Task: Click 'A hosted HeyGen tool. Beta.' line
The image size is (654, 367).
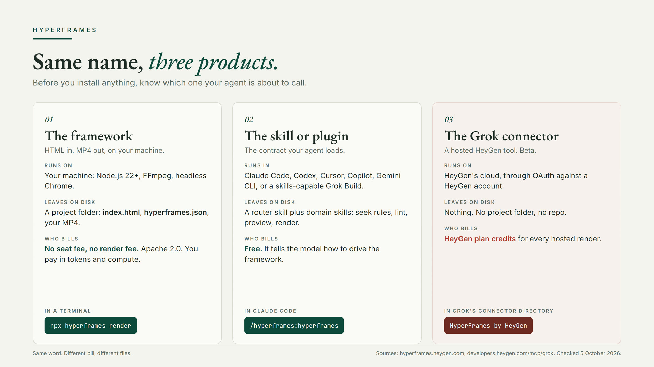Action: [x=490, y=150]
